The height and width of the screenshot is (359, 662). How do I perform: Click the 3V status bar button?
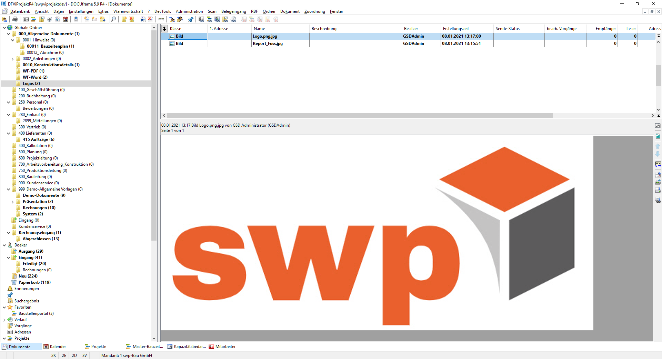click(84, 356)
